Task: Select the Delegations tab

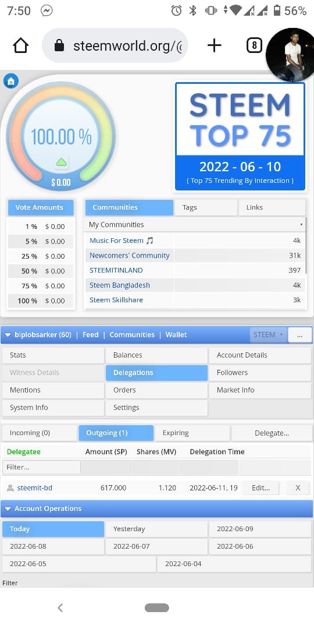Action: pos(156,373)
